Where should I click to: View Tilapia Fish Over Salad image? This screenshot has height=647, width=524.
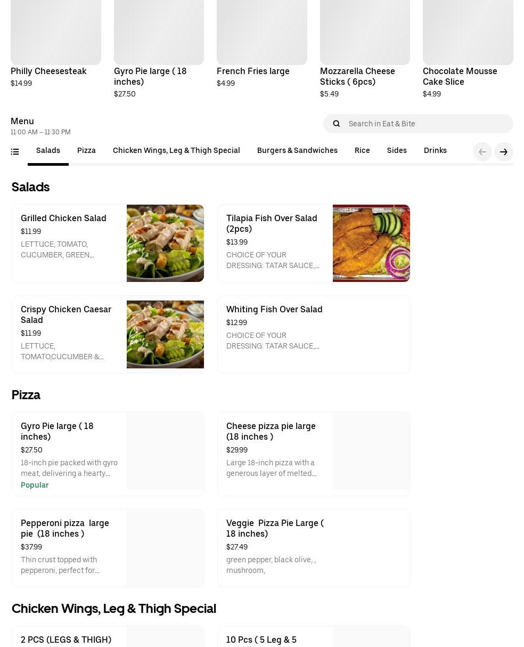[x=371, y=243]
